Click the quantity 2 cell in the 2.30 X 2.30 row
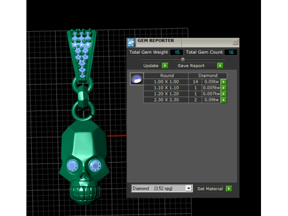 [x=196, y=100]
